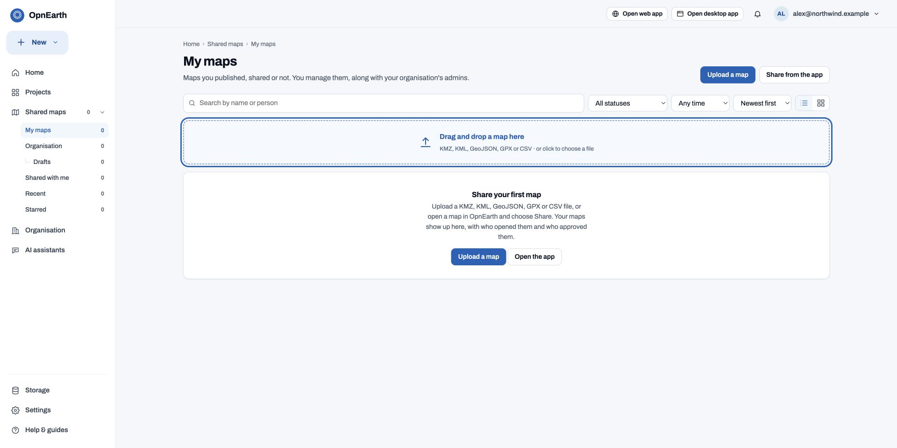
Task: Open the Drafts sub-item
Action: (x=64, y=162)
